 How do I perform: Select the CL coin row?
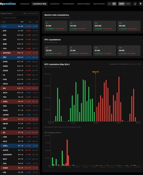click(19, 75)
